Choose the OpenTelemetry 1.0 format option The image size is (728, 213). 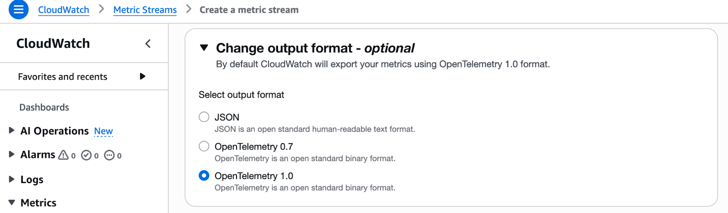coord(204,176)
